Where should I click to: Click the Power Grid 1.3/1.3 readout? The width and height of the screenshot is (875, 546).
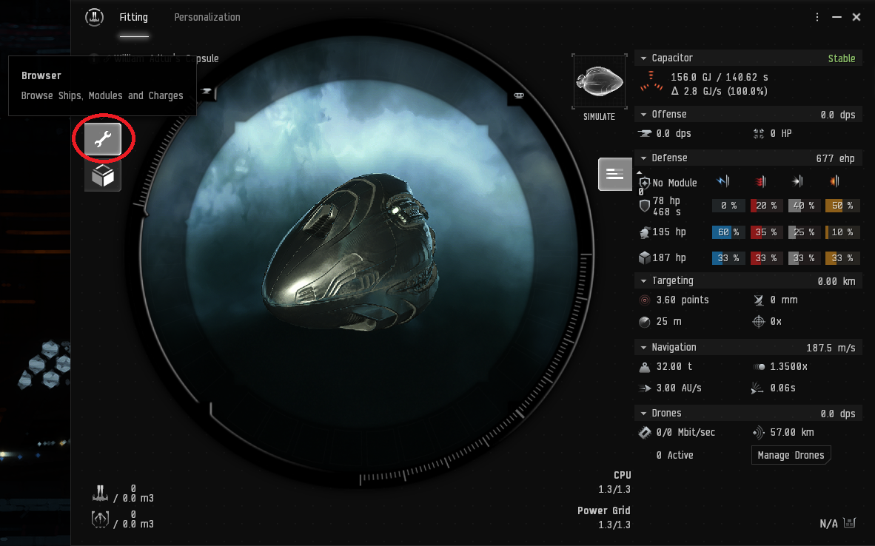coord(604,518)
